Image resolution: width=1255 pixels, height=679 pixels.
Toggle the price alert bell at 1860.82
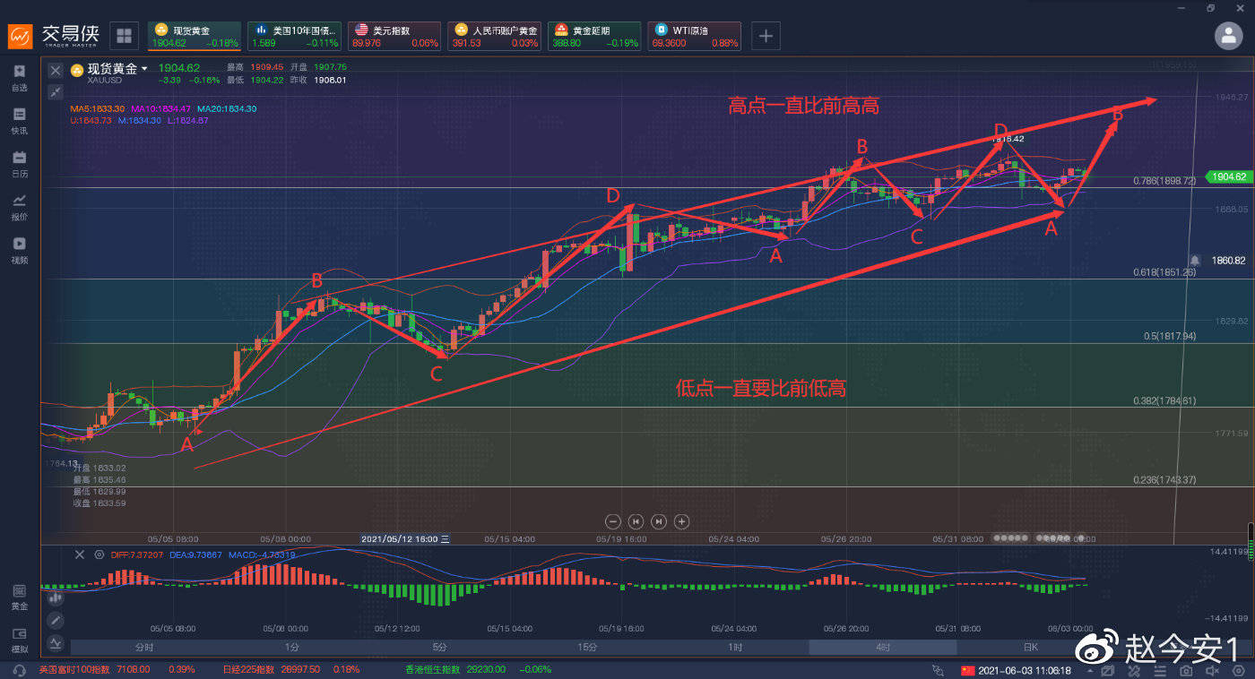(x=1194, y=260)
